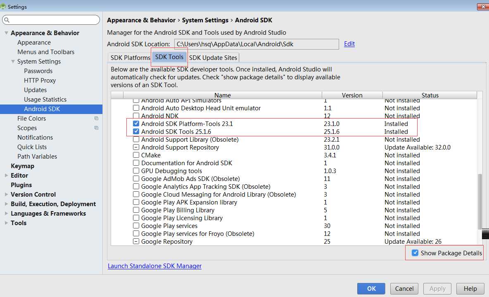
Task: Click the Scopes project-level icon
Action: click(x=96, y=128)
